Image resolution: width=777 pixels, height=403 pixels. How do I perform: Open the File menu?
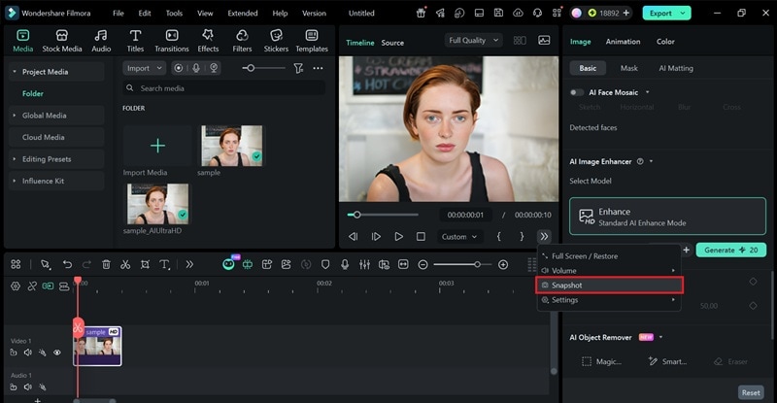coord(118,13)
